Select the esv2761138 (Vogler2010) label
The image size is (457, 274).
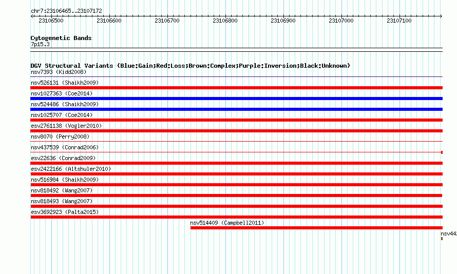(x=66, y=126)
